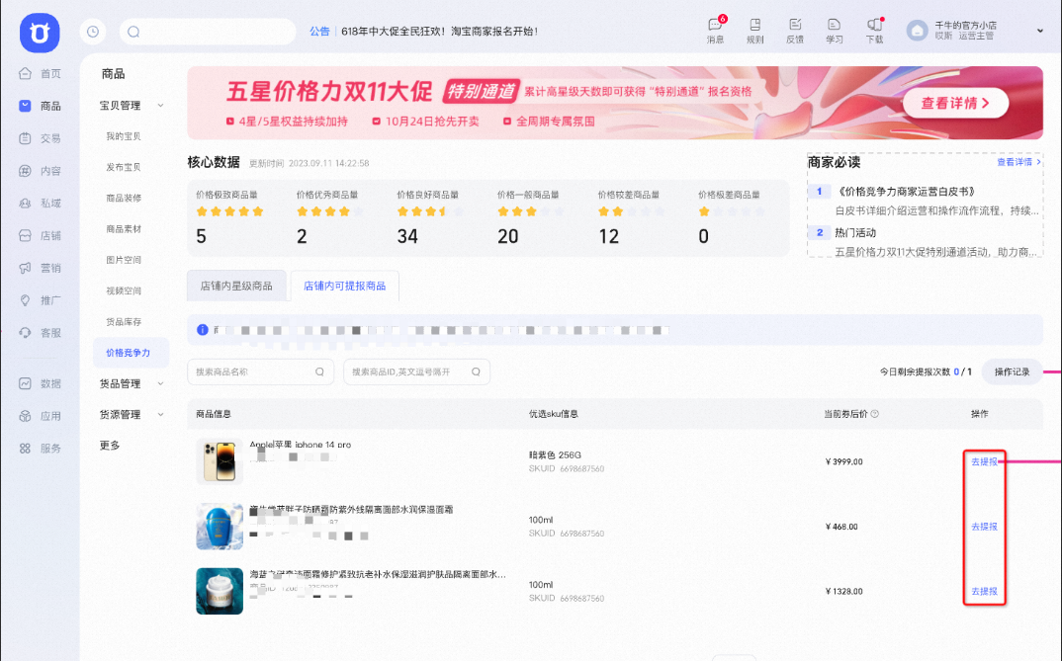Switch to 店铺内星级商品 tab
Screen dimensions: 1062x661
tap(236, 286)
